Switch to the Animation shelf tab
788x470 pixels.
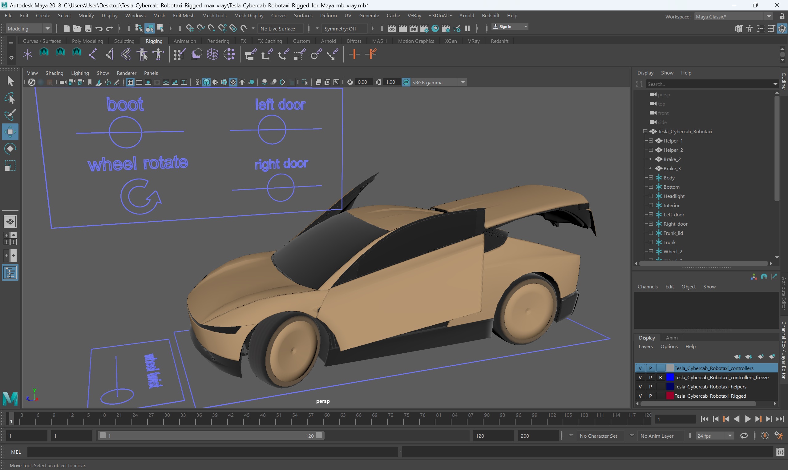pos(185,41)
